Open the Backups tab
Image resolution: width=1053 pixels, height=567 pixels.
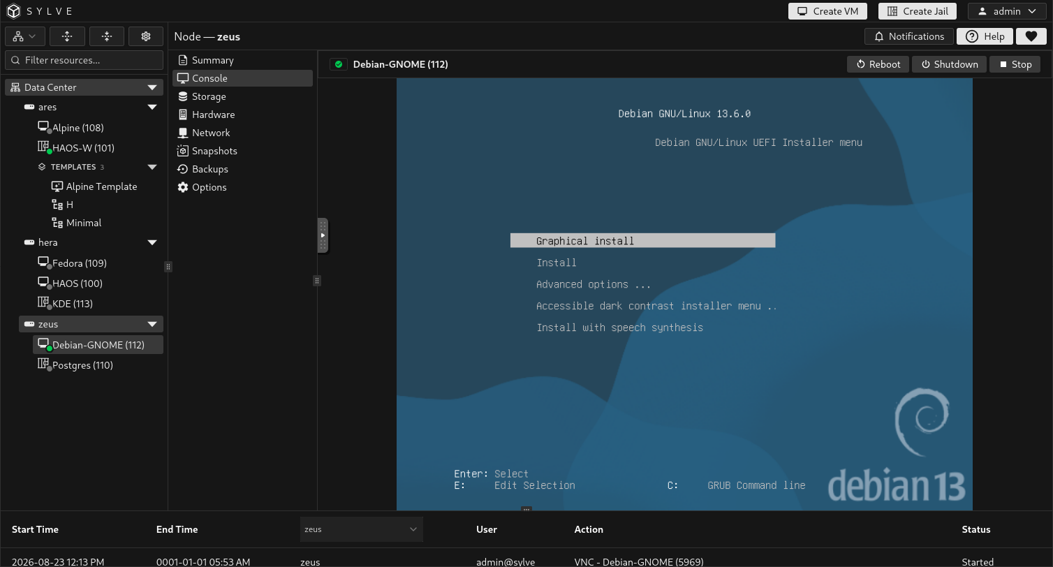tap(242, 169)
